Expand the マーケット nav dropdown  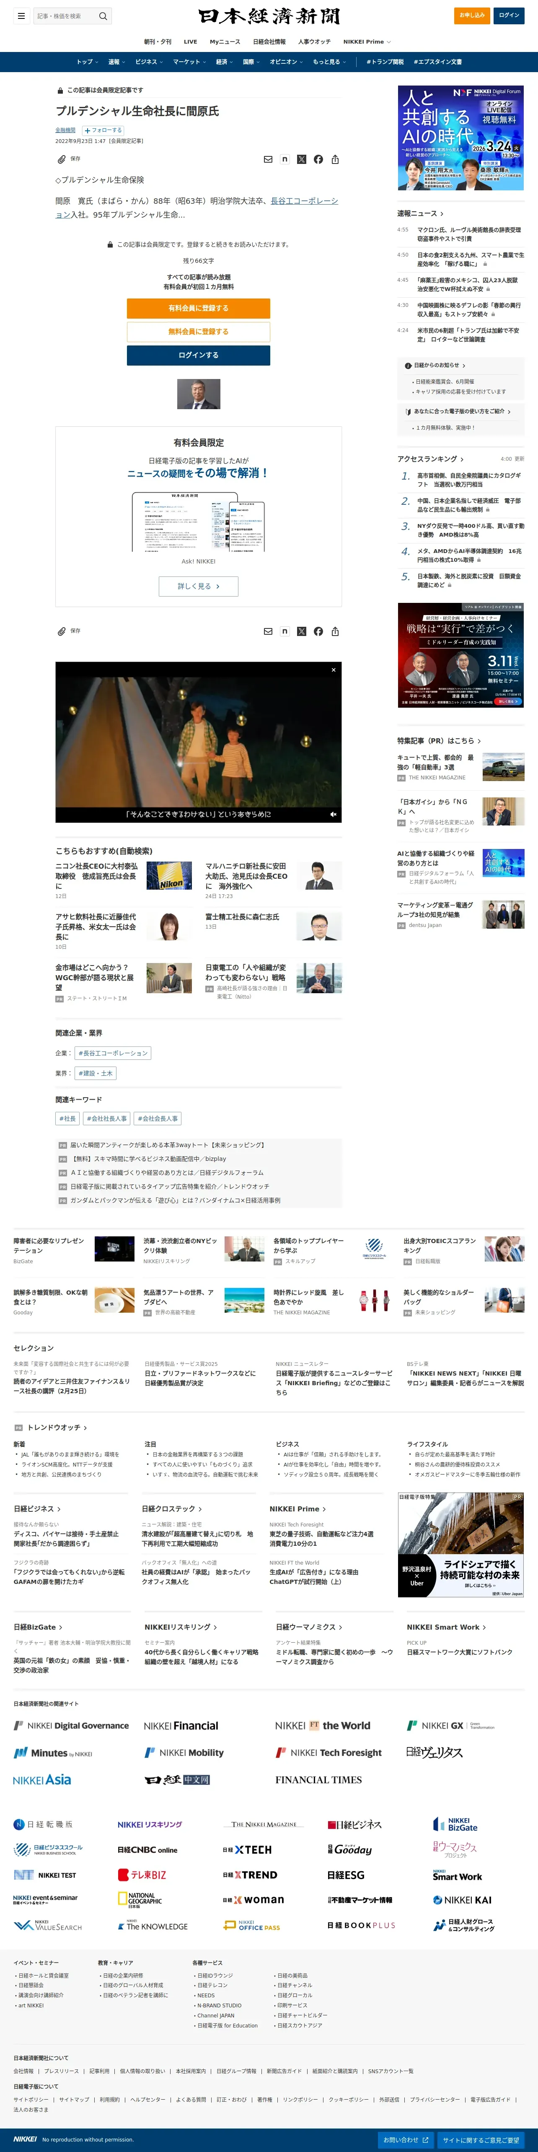[x=189, y=62]
